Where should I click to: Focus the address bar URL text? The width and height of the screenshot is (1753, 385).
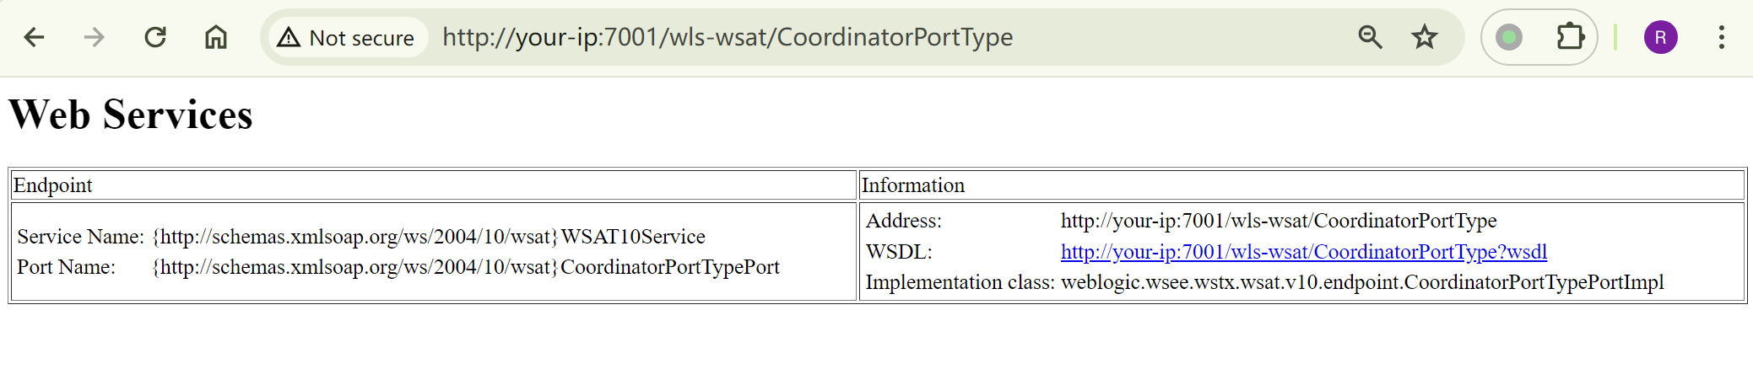[728, 37]
